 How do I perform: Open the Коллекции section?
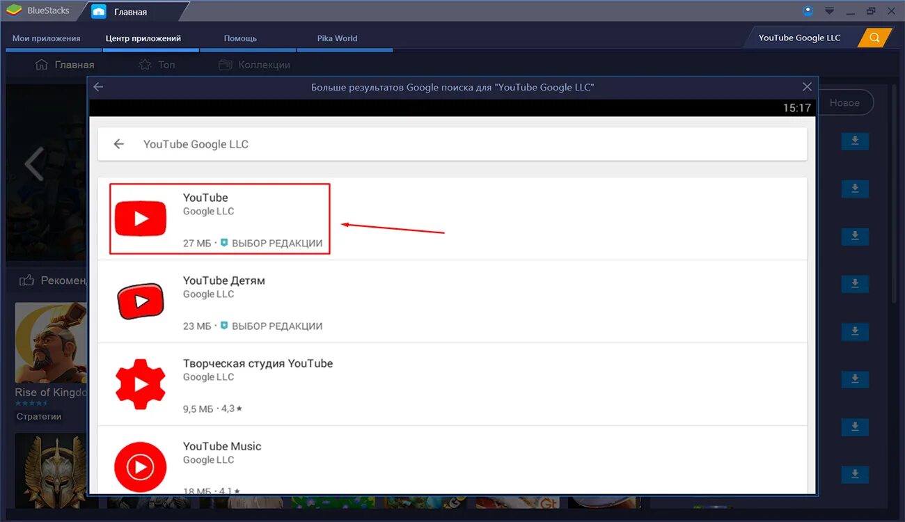pyautogui.click(x=254, y=65)
